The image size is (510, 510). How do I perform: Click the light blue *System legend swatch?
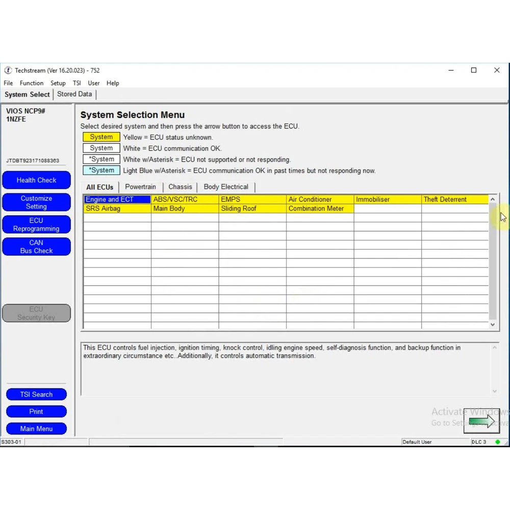pyautogui.click(x=101, y=170)
